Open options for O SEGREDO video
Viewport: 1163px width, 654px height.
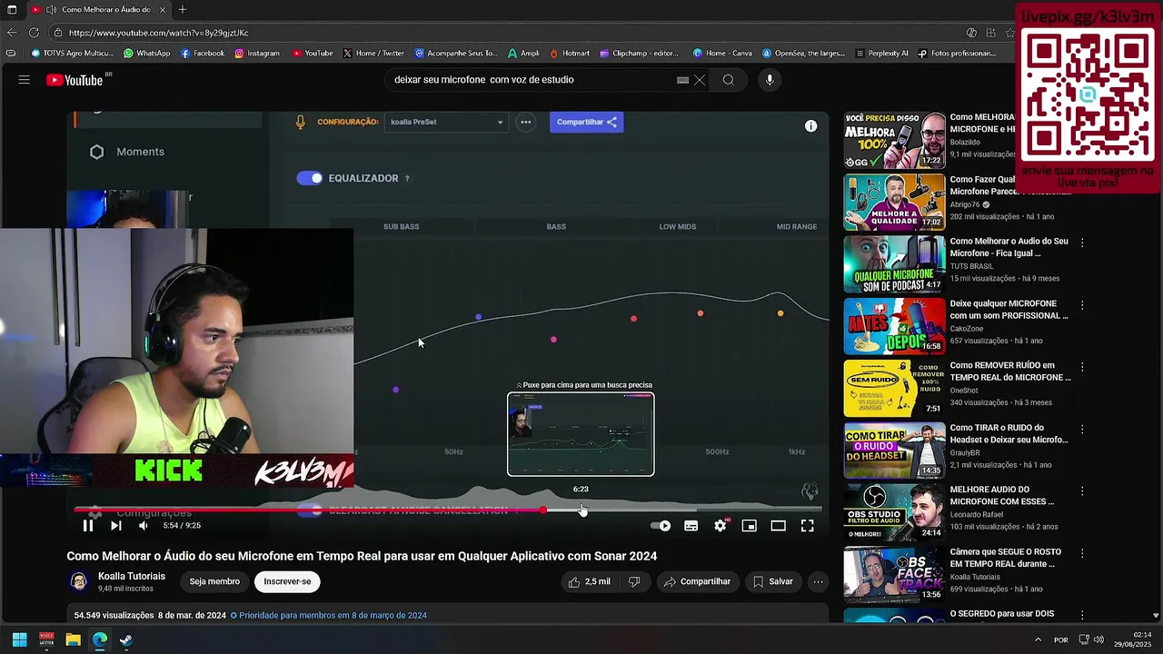(x=1081, y=615)
